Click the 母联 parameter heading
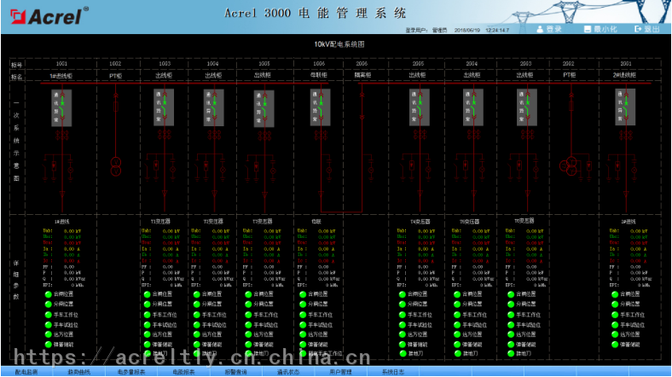 coord(316,222)
